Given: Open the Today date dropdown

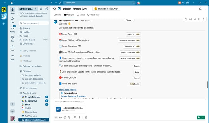Looking at the screenshot, I should click(129, 20).
